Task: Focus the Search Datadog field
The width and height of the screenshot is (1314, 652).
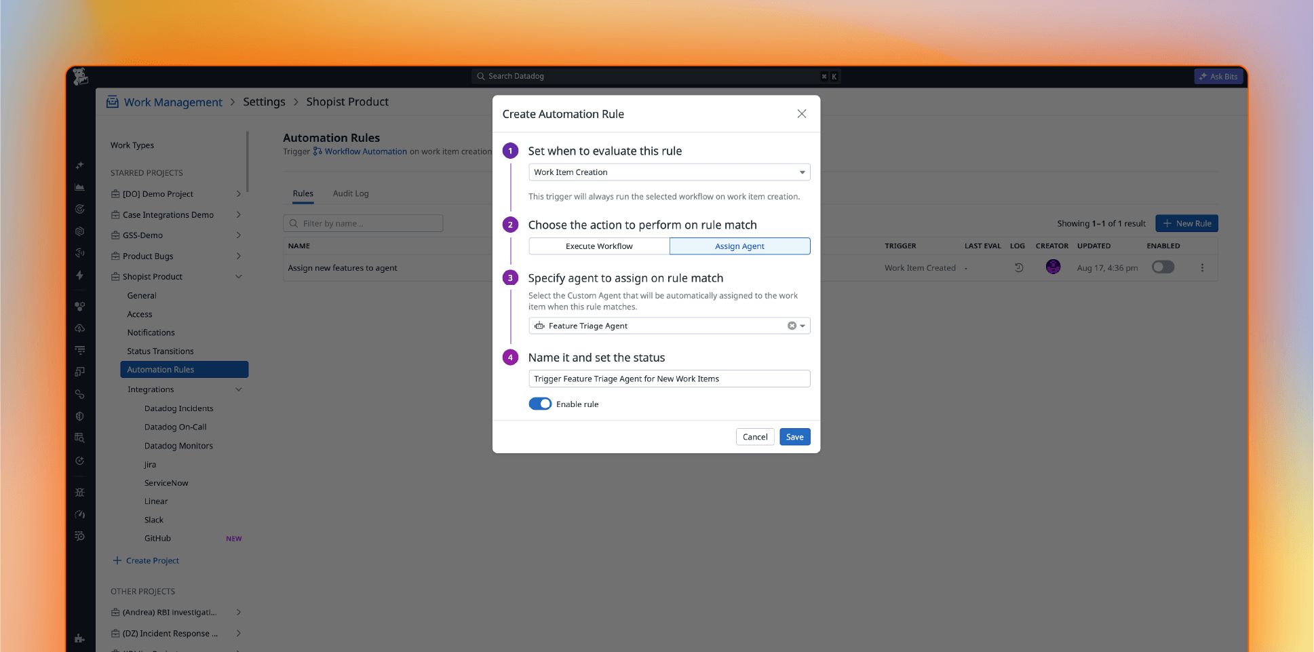Action: pos(656,76)
